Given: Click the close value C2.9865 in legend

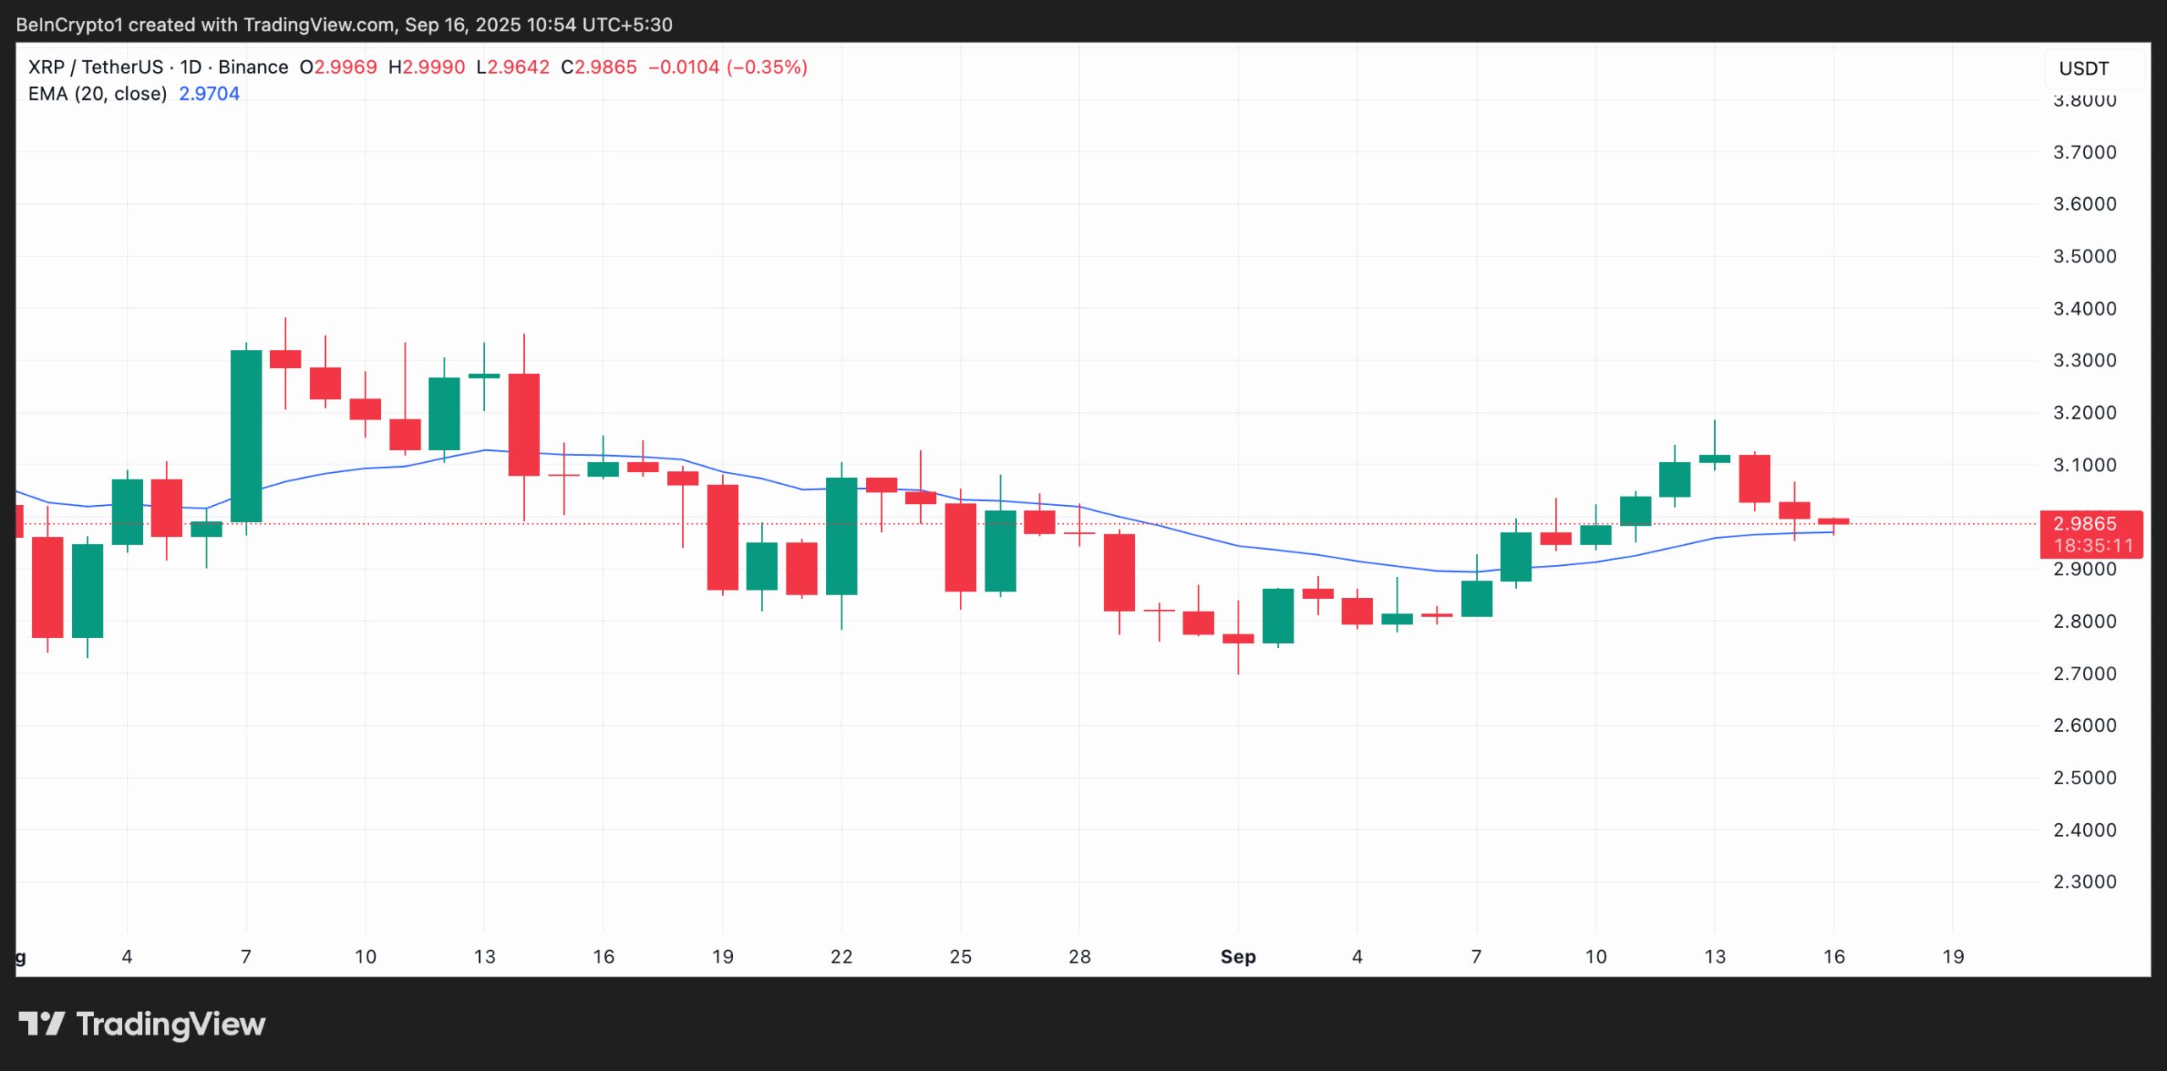Looking at the screenshot, I should (x=601, y=67).
